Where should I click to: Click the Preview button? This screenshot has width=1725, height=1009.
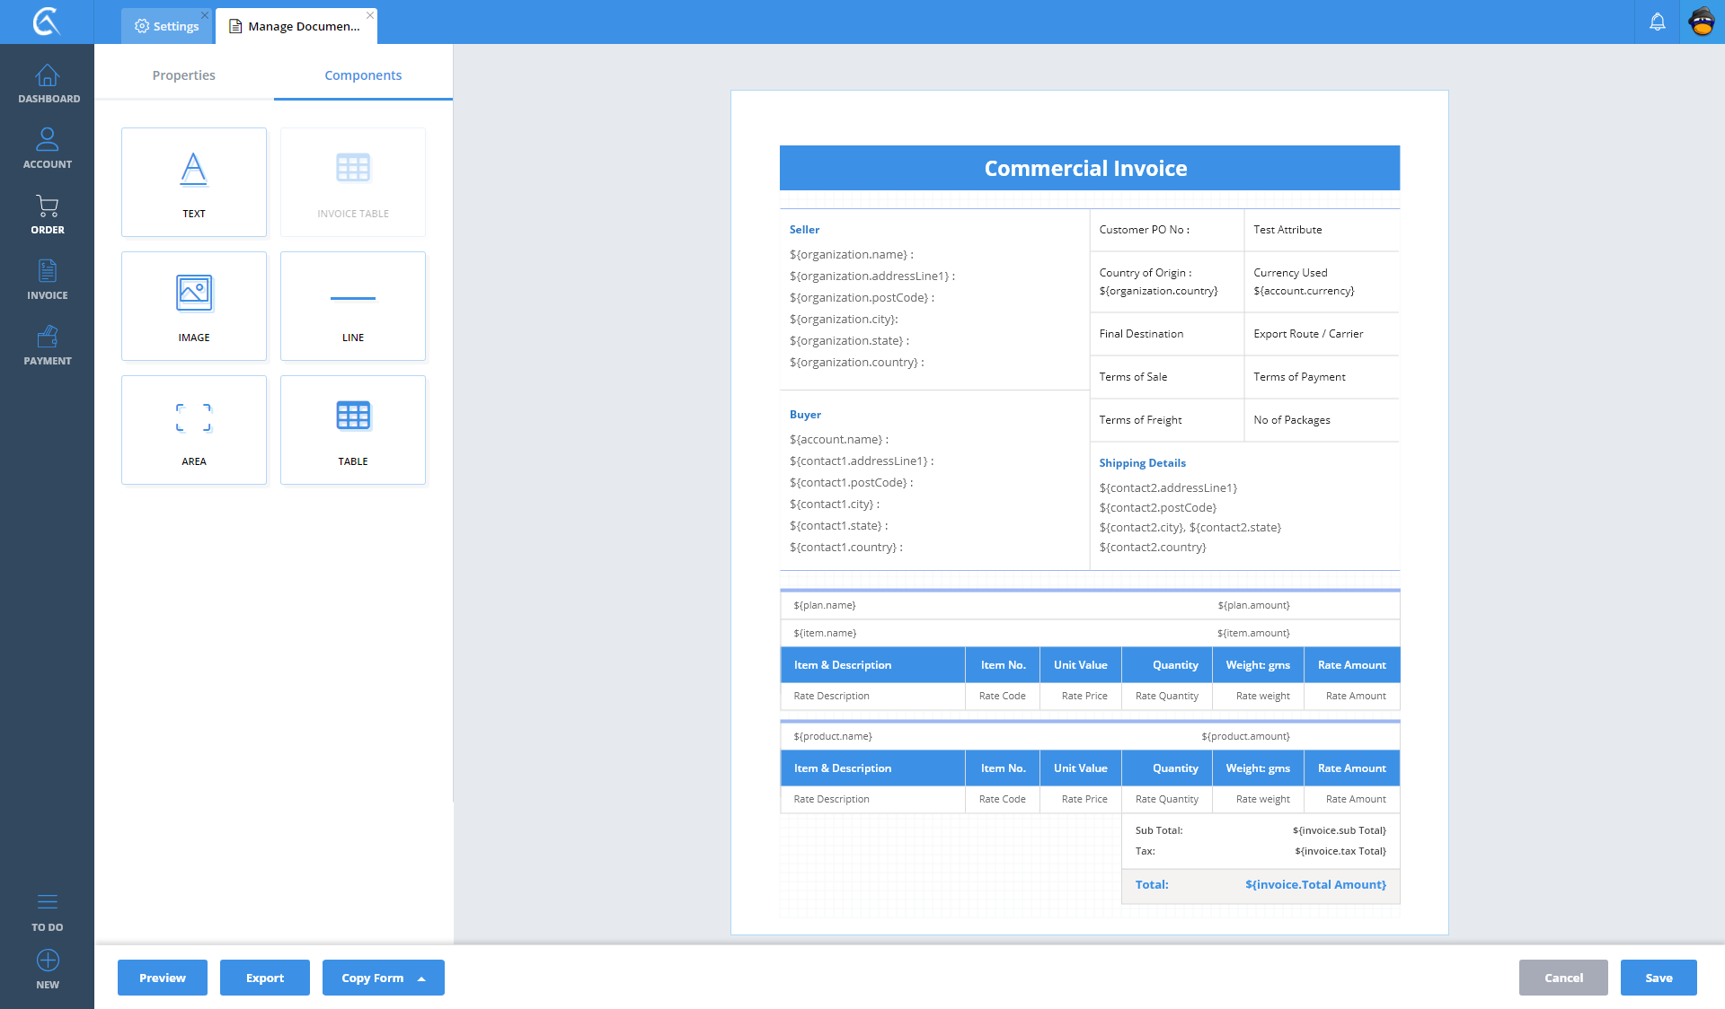click(162, 978)
